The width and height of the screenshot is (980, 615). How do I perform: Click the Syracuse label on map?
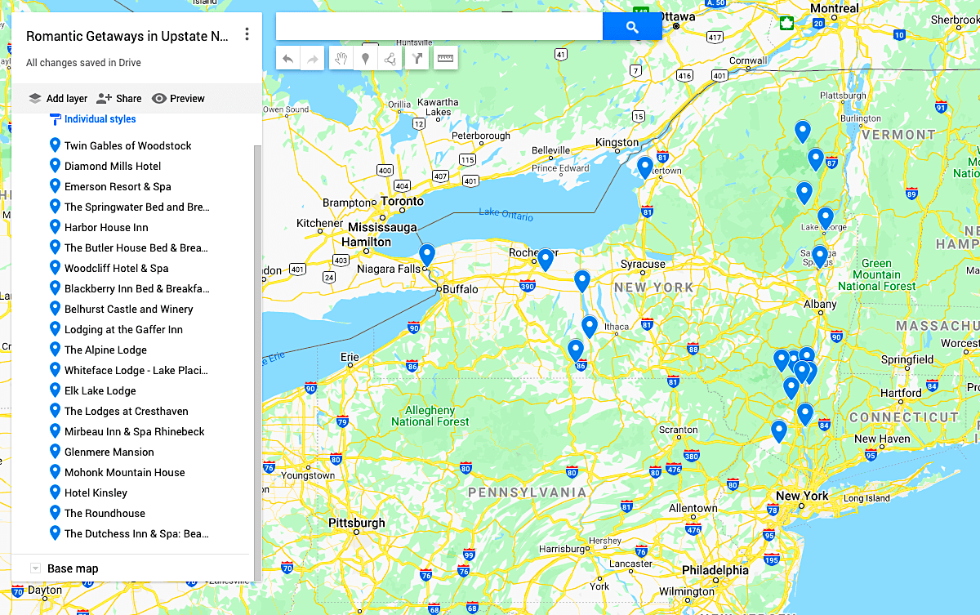tap(643, 264)
